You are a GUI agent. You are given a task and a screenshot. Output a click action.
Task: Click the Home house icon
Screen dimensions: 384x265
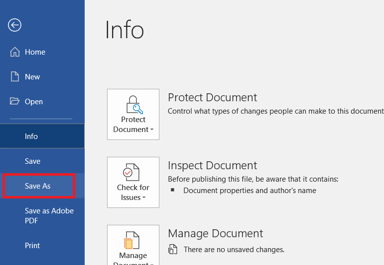(15, 52)
